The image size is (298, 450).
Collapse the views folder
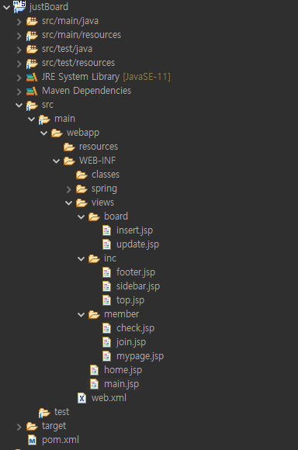[68, 203]
